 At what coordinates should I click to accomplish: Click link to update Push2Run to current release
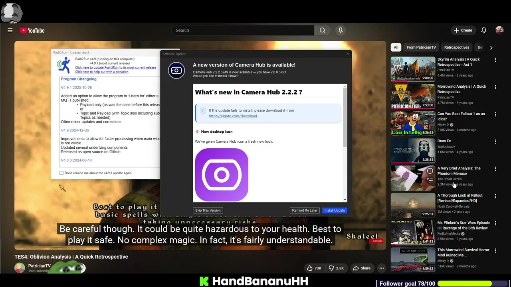tap(115, 67)
